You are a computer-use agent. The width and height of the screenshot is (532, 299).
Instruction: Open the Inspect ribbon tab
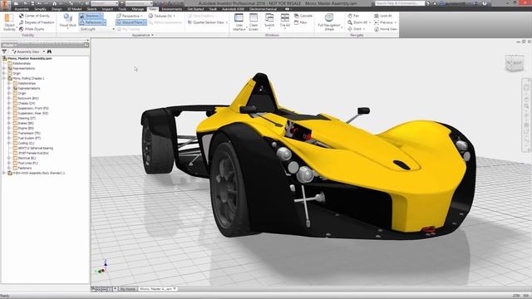point(107,9)
